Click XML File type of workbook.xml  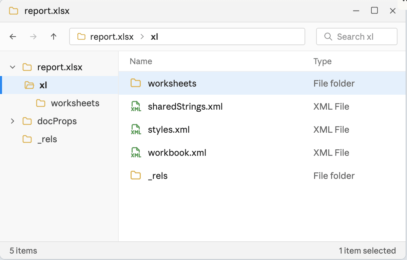coord(331,153)
